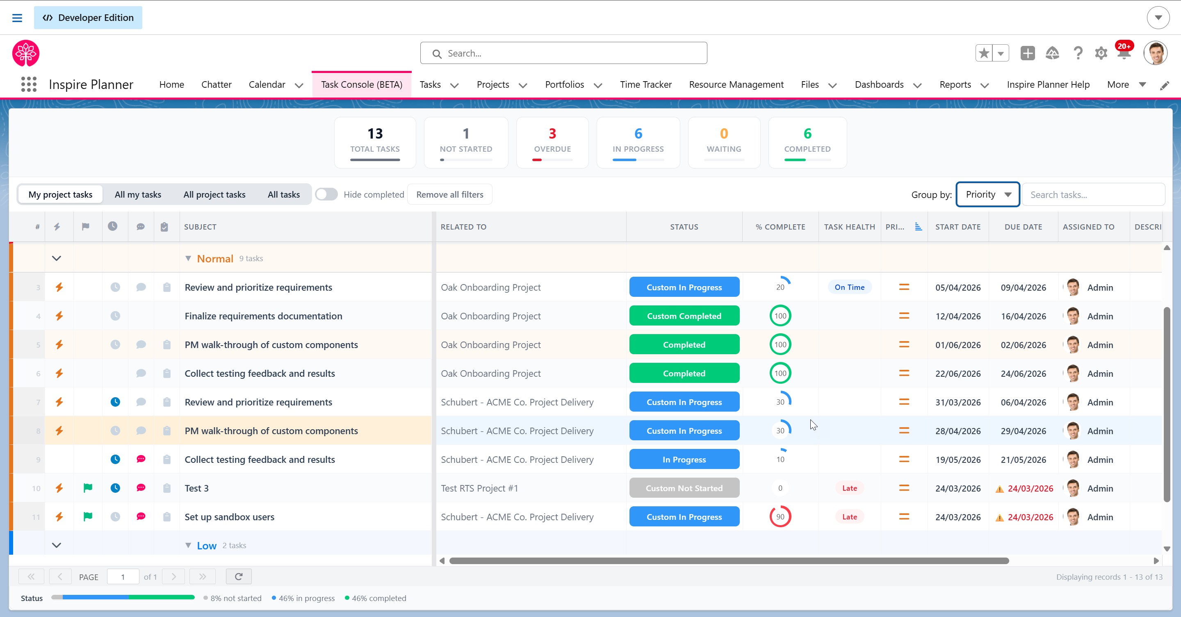The width and height of the screenshot is (1181, 617).
Task: Click the pink chat icon on Test 3 row
Action: pyautogui.click(x=141, y=488)
